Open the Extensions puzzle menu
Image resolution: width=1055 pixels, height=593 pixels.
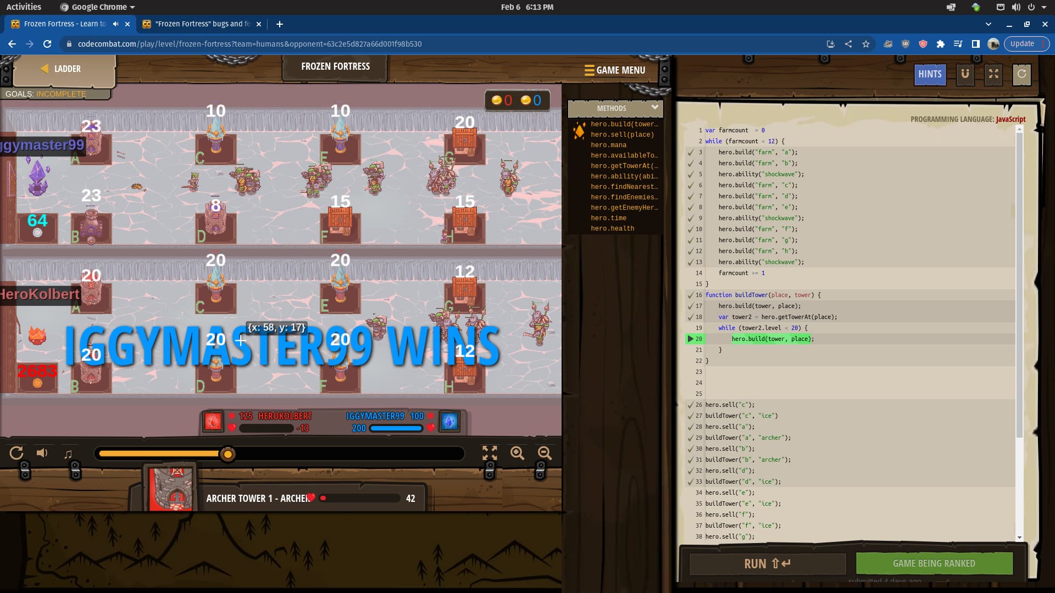(941, 44)
